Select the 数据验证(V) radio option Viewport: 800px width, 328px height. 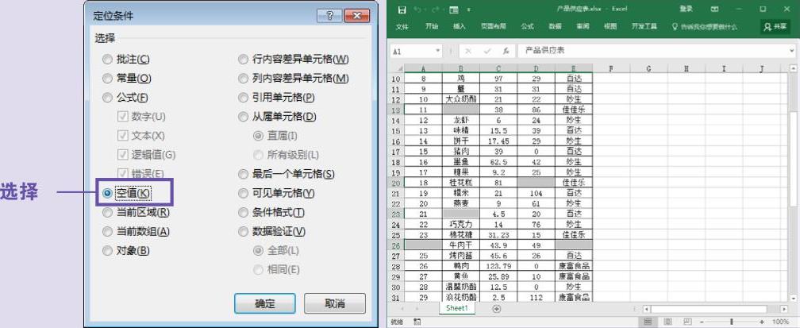[272, 232]
